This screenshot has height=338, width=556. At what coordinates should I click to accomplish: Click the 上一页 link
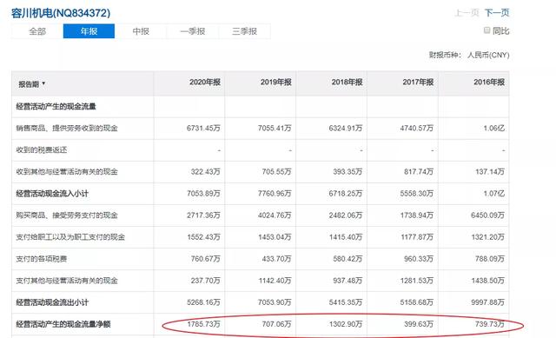point(467,13)
